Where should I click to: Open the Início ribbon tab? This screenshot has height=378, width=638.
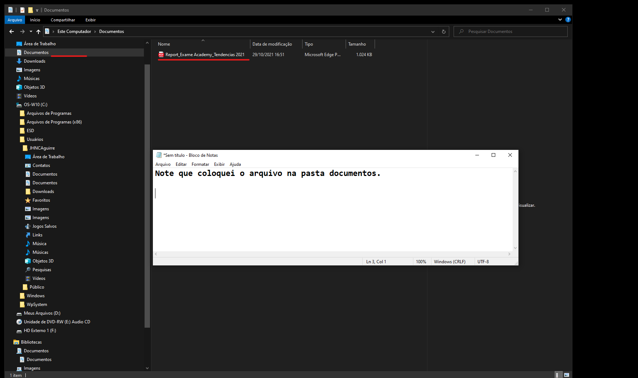pos(35,20)
